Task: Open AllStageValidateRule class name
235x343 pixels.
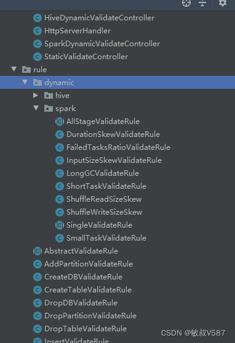Action: pos(103,122)
